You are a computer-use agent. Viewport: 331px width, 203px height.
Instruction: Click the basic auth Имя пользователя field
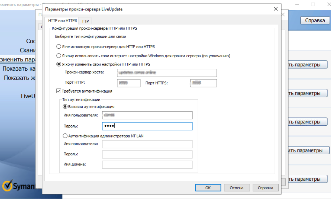pos(147,115)
